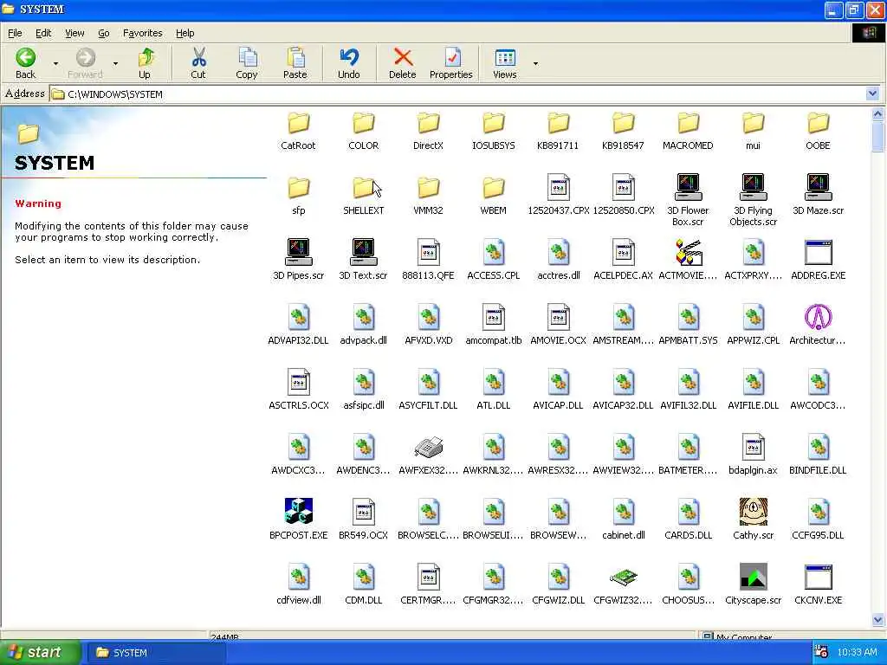
Task: Select the ASCTRLS.OCX file
Action: 298,389
